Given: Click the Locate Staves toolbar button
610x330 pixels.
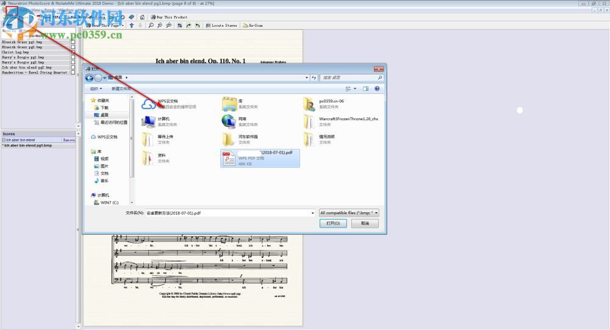Looking at the screenshot, I should click(221, 25).
